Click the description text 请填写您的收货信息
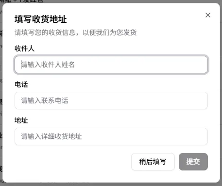This screenshot has width=222, height=186. coord(45,33)
